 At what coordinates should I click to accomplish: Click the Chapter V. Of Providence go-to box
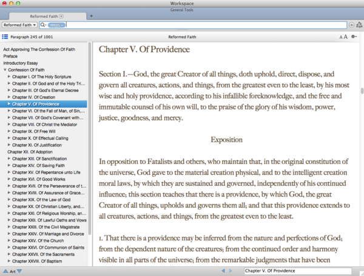coord(298,271)
